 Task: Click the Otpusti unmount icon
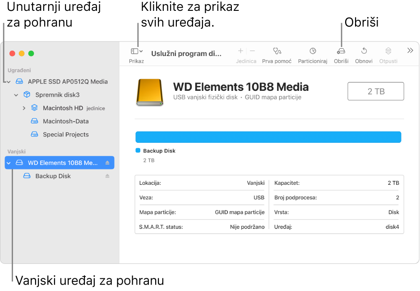[x=388, y=51]
